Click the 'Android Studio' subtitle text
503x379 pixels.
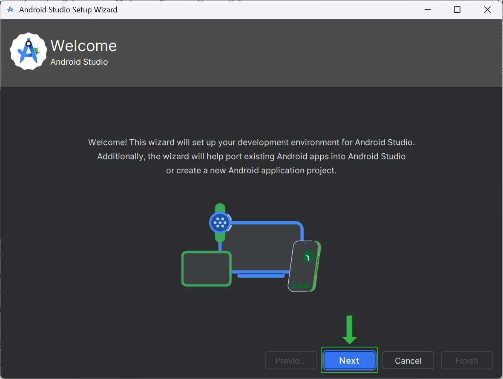coord(79,62)
